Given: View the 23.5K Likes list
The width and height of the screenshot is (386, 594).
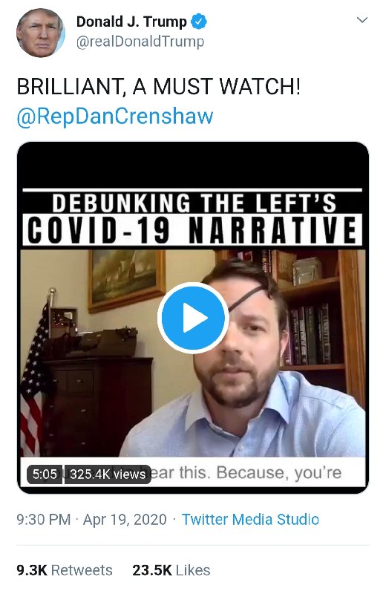Looking at the screenshot, I should [171, 570].
